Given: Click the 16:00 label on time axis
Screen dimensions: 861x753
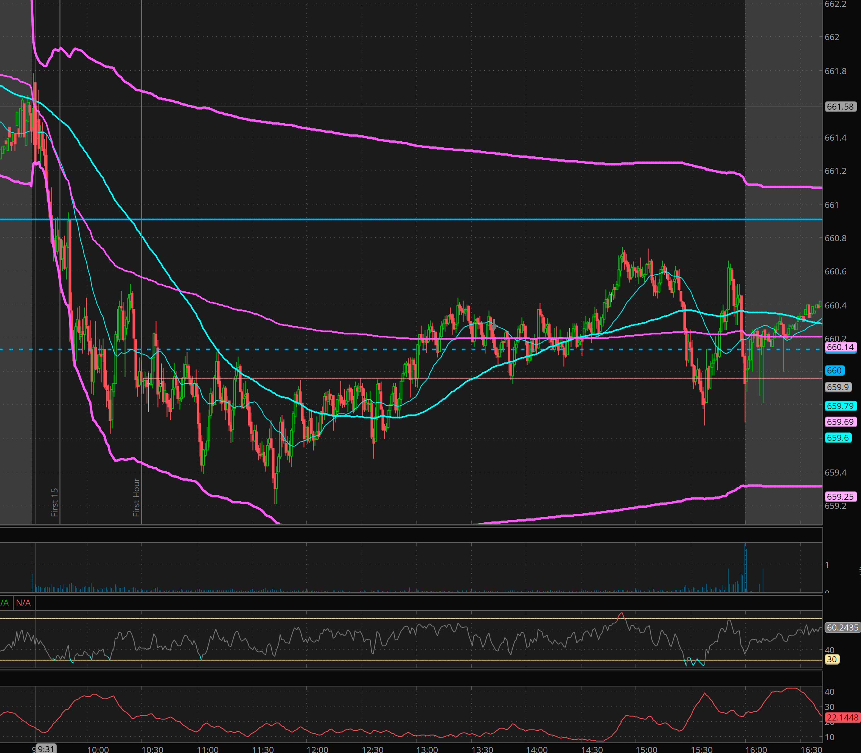Looking at the screenshot, I should tap(755, 749).
